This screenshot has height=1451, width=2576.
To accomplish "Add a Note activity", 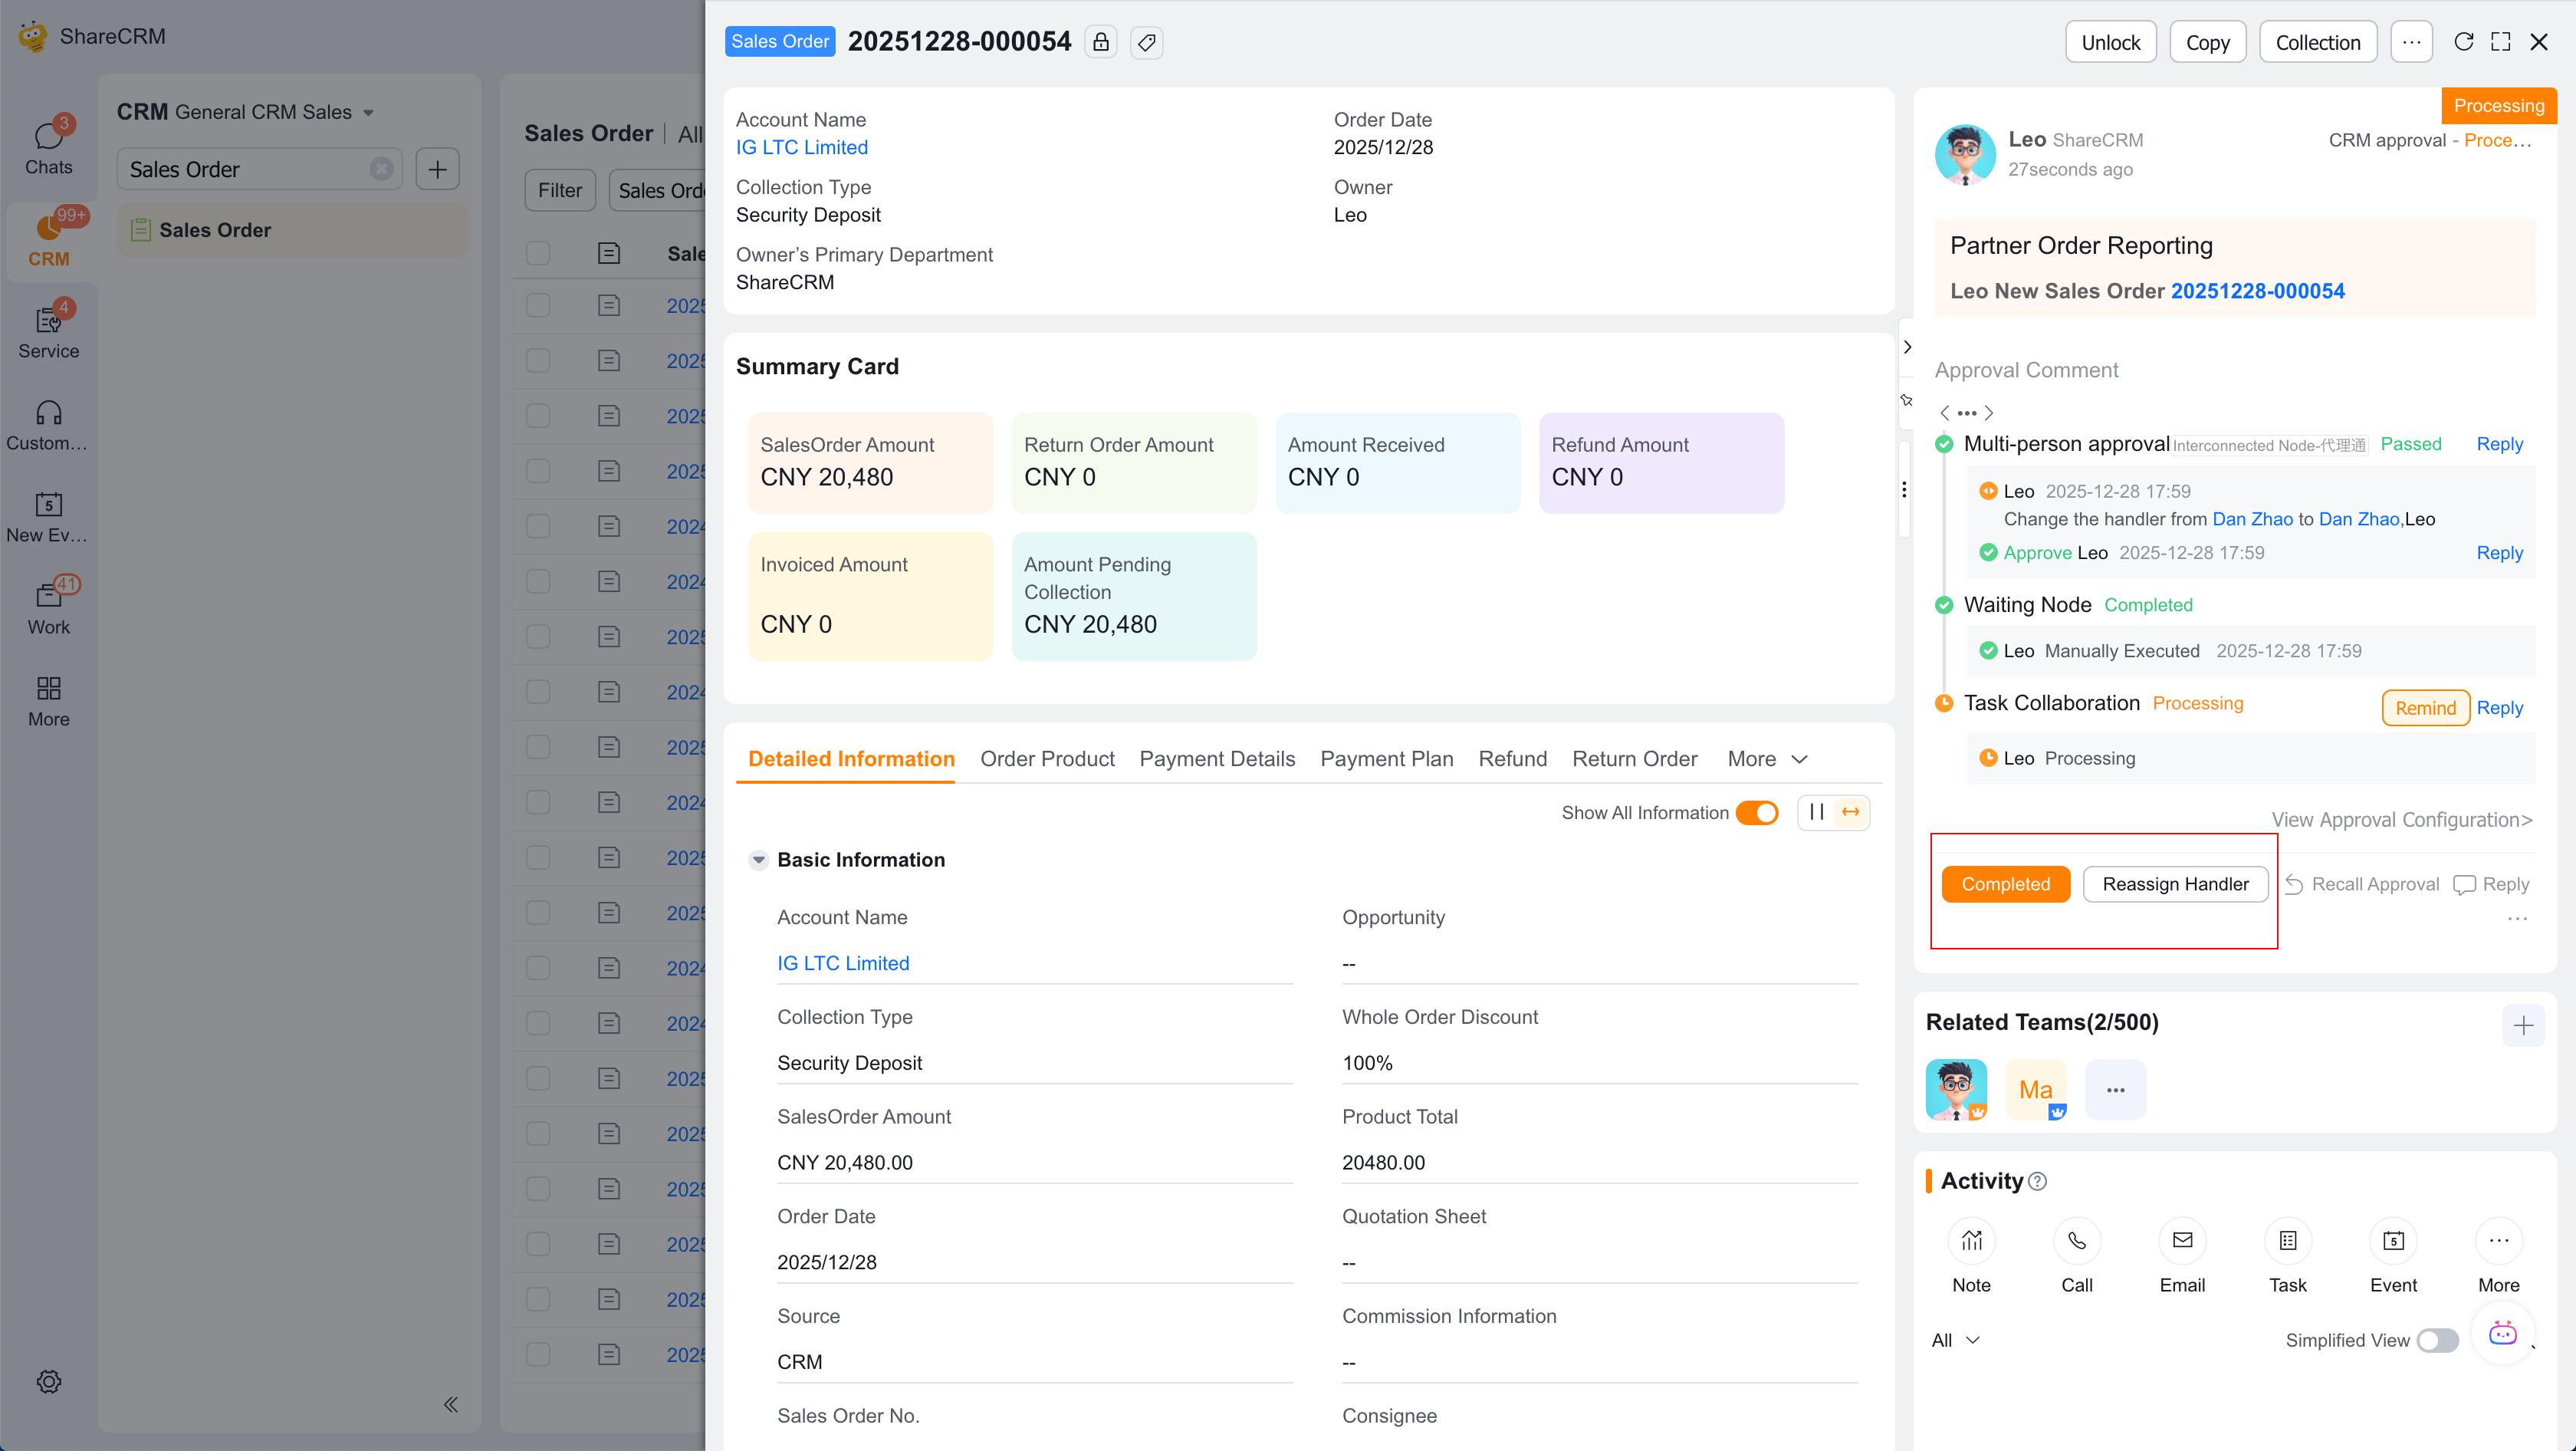I will 1971,1257.
